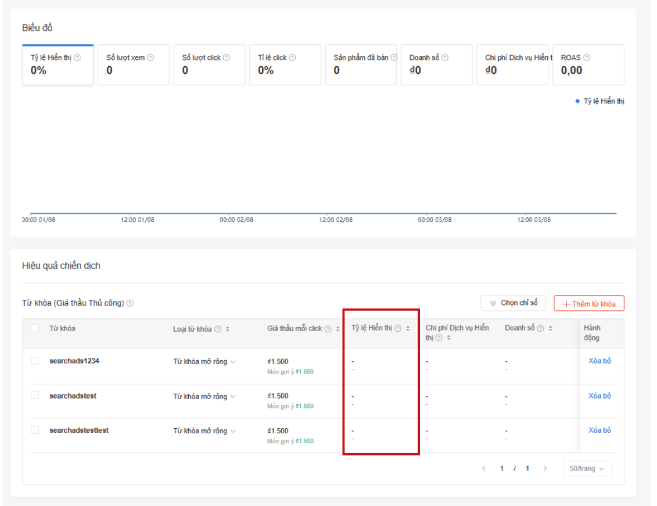Open help icon beside ROAS card
Screen dimensions: 657x506
click(587, 58)
